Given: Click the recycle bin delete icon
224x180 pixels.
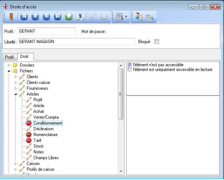Looking at the screenshot, I should click(80, 17).
